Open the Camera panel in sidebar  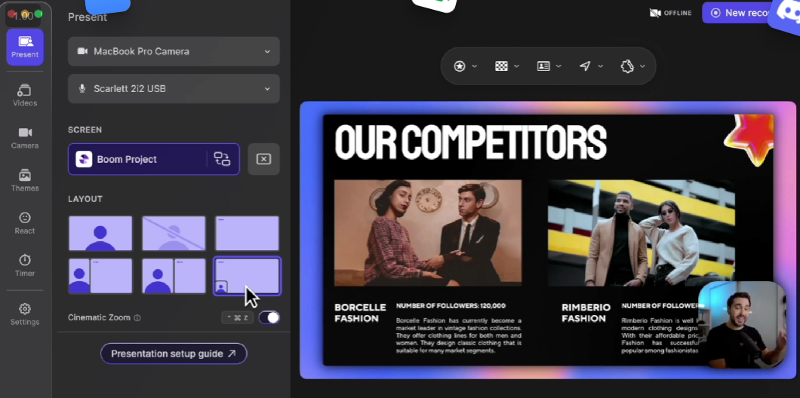click(x=25, y=137)
